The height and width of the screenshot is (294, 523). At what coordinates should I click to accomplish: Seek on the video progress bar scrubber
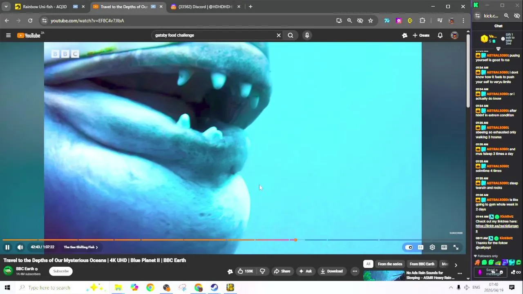pyautogui.click(x=295, y=240)
